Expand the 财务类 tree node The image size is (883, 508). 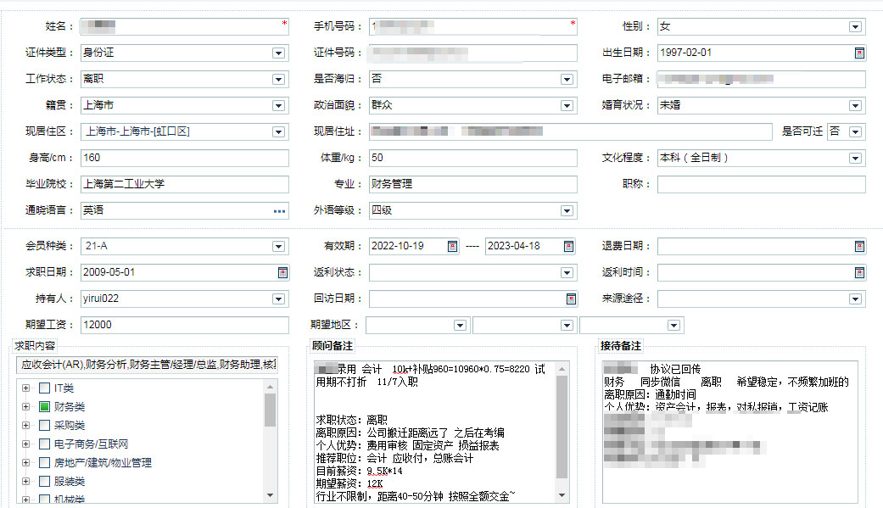(x=25, y=406)
